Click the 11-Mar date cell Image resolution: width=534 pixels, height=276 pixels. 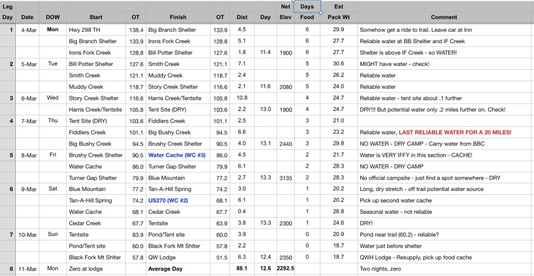(28, 269)
